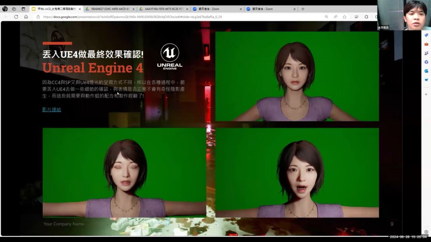Screen dimensions: 431x242
Task: Open the browser extensions puzzle icon
Action: tap(366, 17)
